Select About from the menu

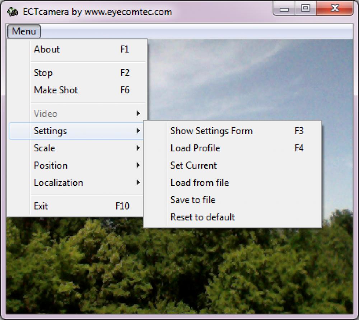[x=47, y=50]
